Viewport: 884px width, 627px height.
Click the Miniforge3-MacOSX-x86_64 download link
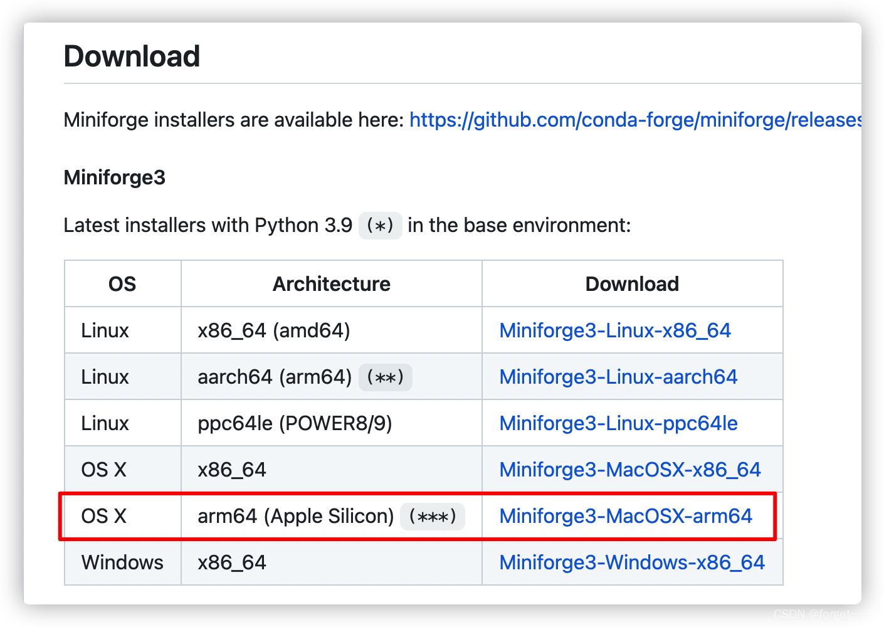630,470
